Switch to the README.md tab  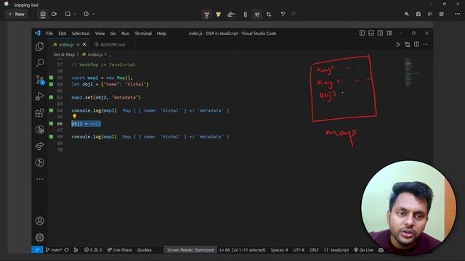click(112, 45)
